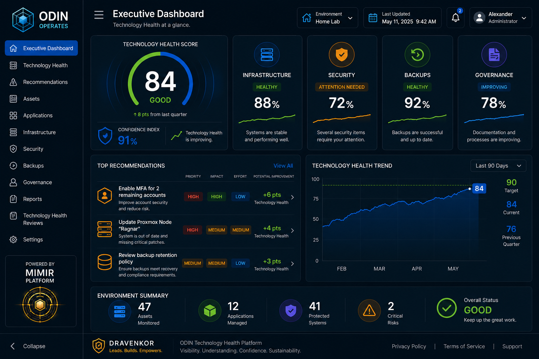Image resolution: width=539 pixels, height=359 pixels.
Task: Click the Dravenkor shield logo
Action: click(99, 346)
